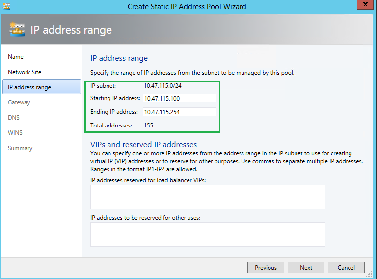Focus the reserved for other uses box

coord(208,234)
